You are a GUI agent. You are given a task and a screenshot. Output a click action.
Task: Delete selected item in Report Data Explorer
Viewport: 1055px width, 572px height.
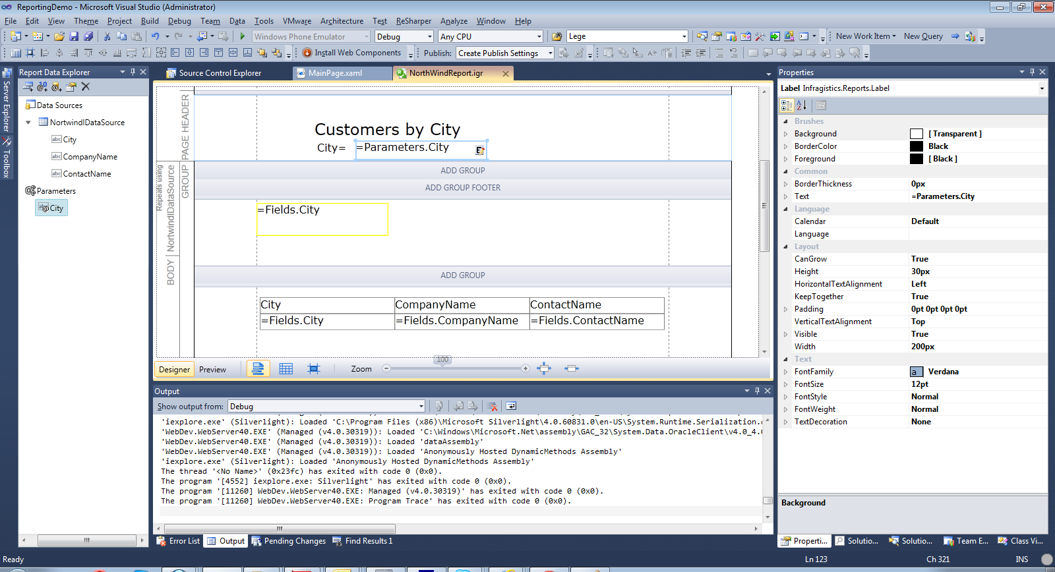85,86
